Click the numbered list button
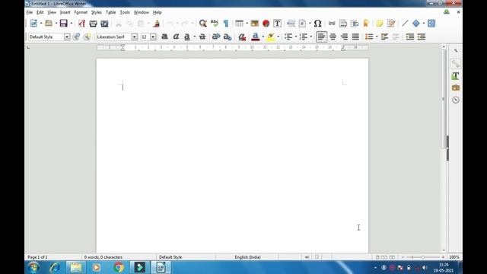The width and height of the screenshot is (487, 274). click(x=304, y=37)
